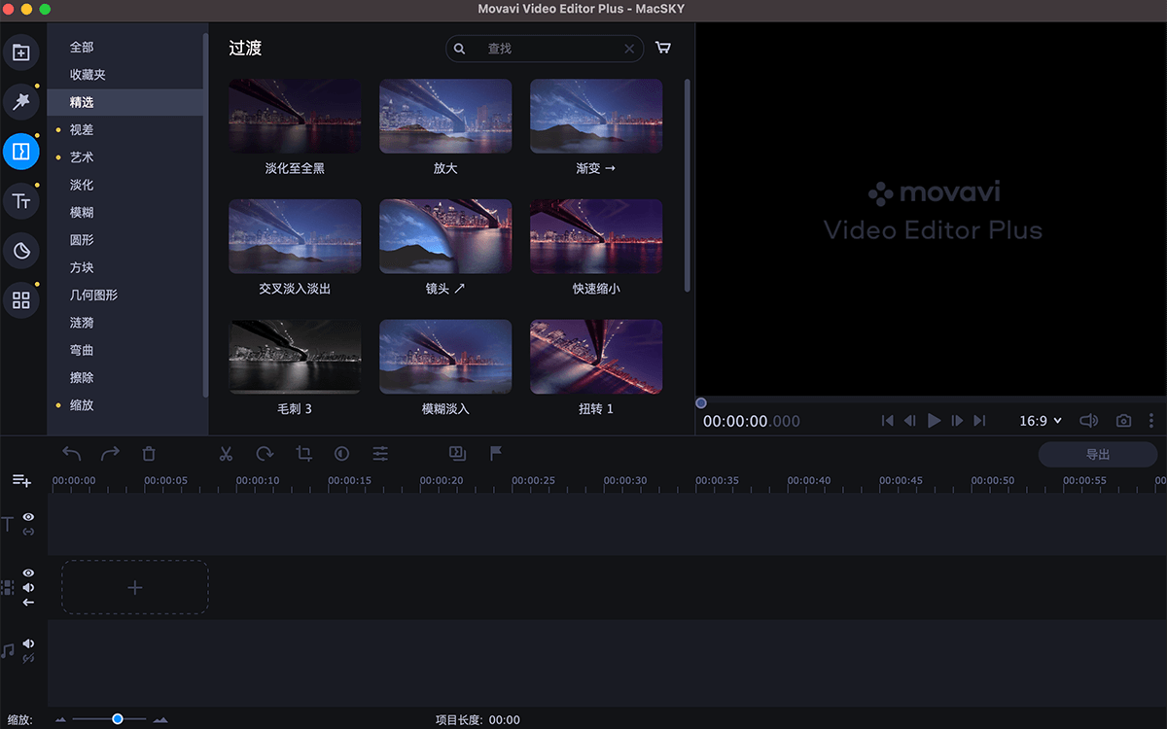Click the audio track music note

8,650
